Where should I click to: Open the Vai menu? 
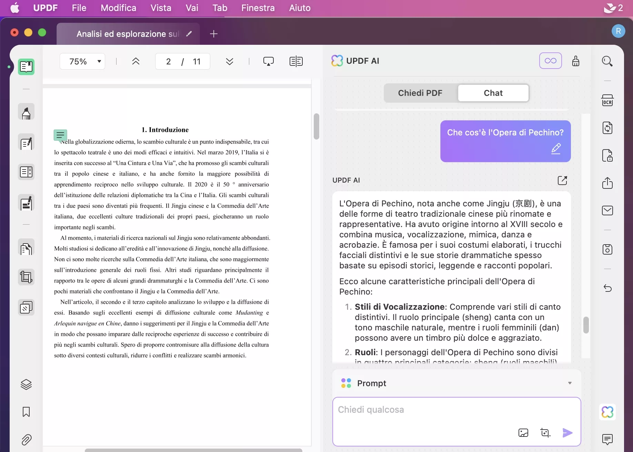[192, 8]
